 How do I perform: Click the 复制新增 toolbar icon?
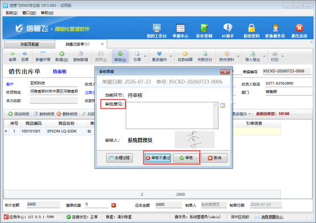click(x=80, y=56)
